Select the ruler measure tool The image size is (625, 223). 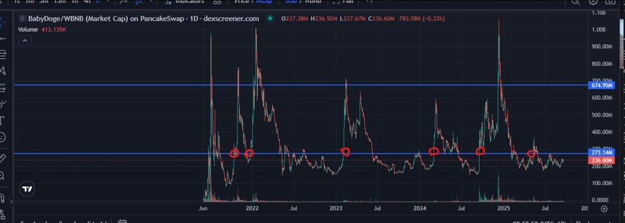pyautogui.click(x=2, y=158)
